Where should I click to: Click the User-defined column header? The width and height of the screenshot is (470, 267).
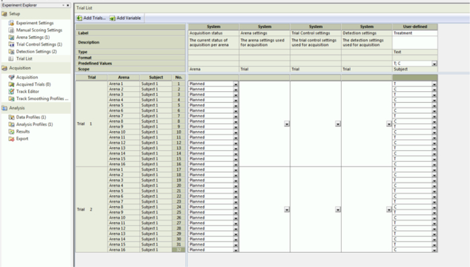(415, 27)
